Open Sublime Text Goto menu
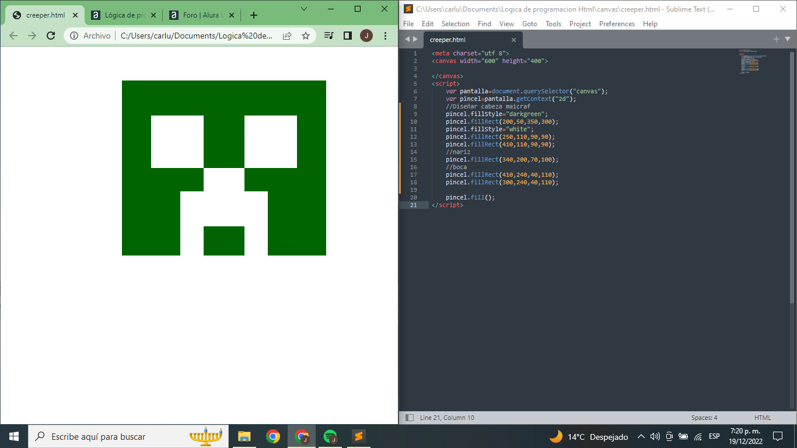The width and height of the screenshot is (797, 448). [x=530, y=24]
